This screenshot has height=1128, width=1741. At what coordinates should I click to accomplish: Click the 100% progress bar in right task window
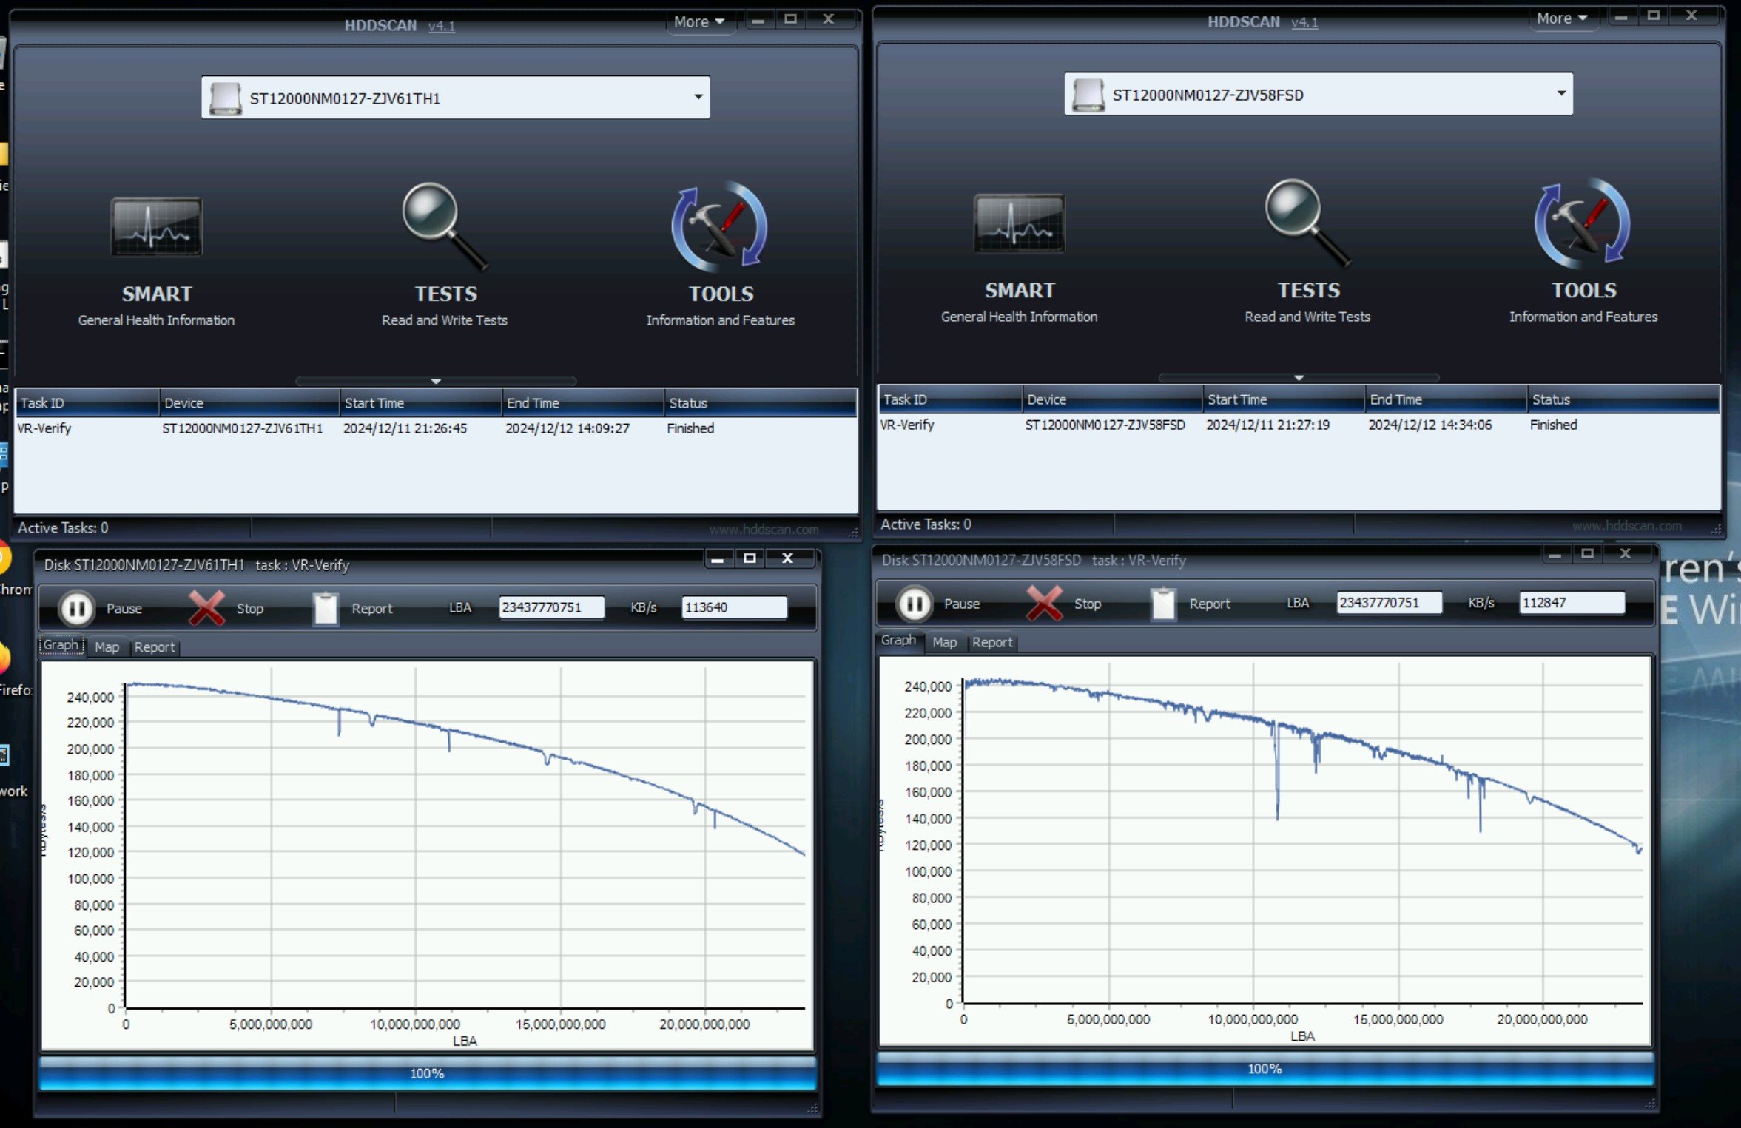pyautogui.click(x=1264, y=1069)
